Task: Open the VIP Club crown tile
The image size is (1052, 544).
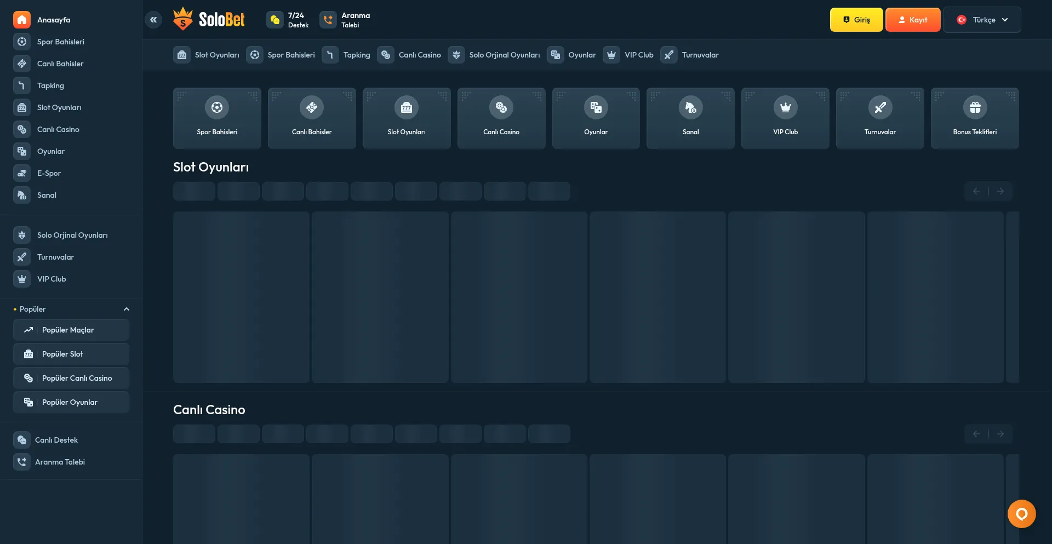Action: point(785,118)
